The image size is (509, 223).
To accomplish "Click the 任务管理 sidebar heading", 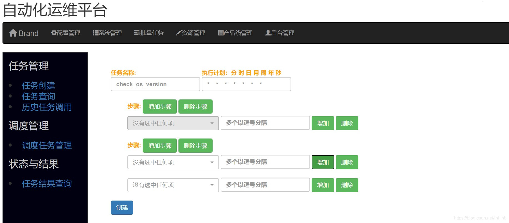I will [29, 66].
